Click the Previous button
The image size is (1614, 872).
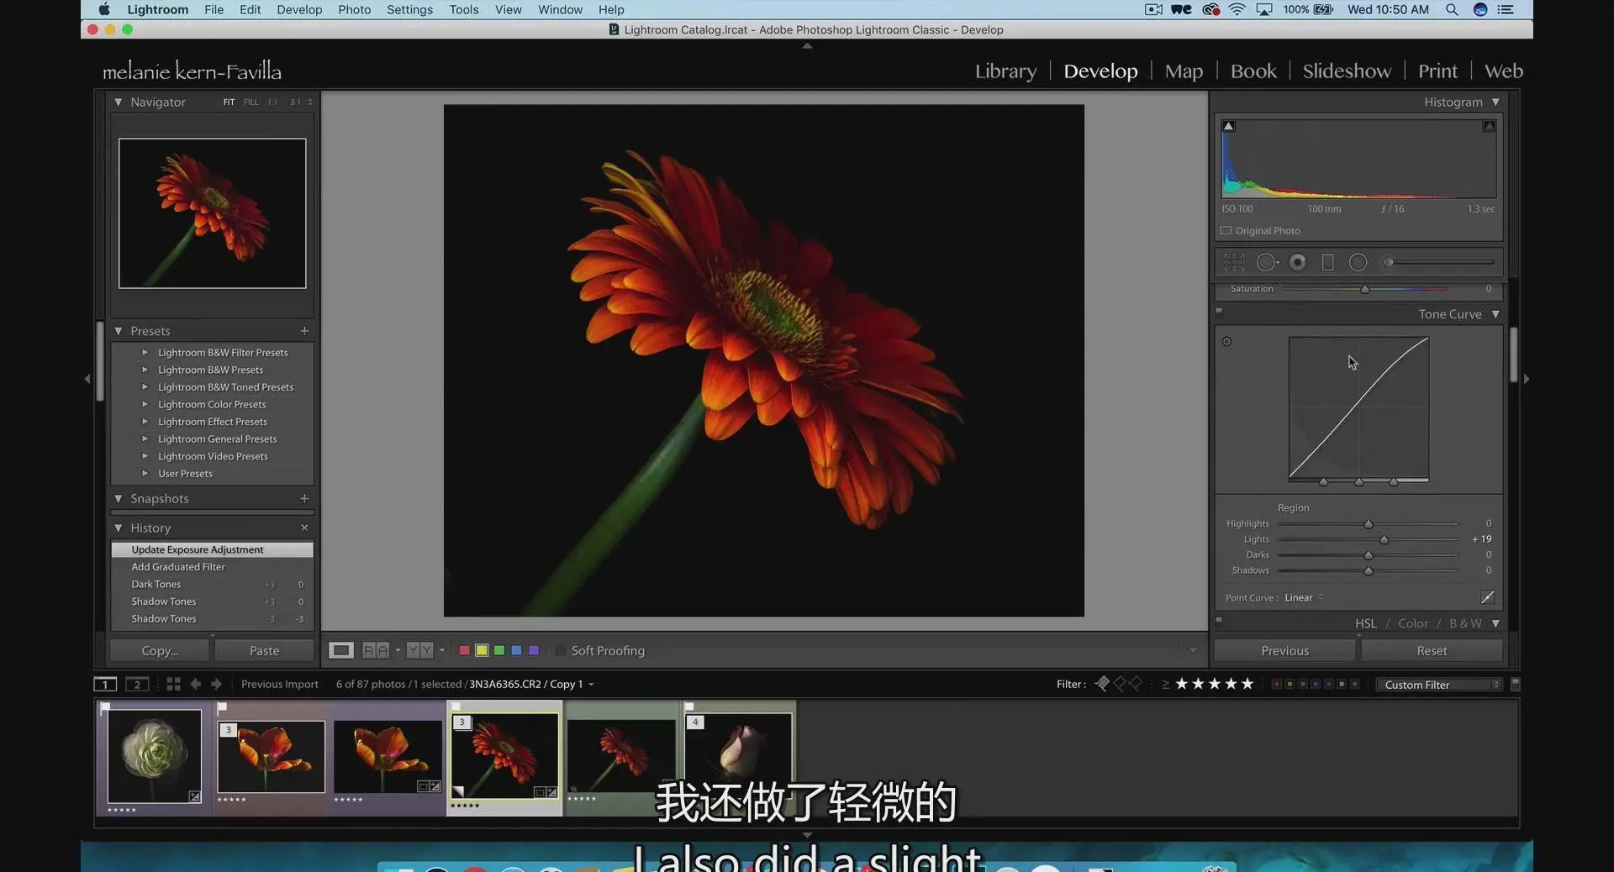[1284, 650]
